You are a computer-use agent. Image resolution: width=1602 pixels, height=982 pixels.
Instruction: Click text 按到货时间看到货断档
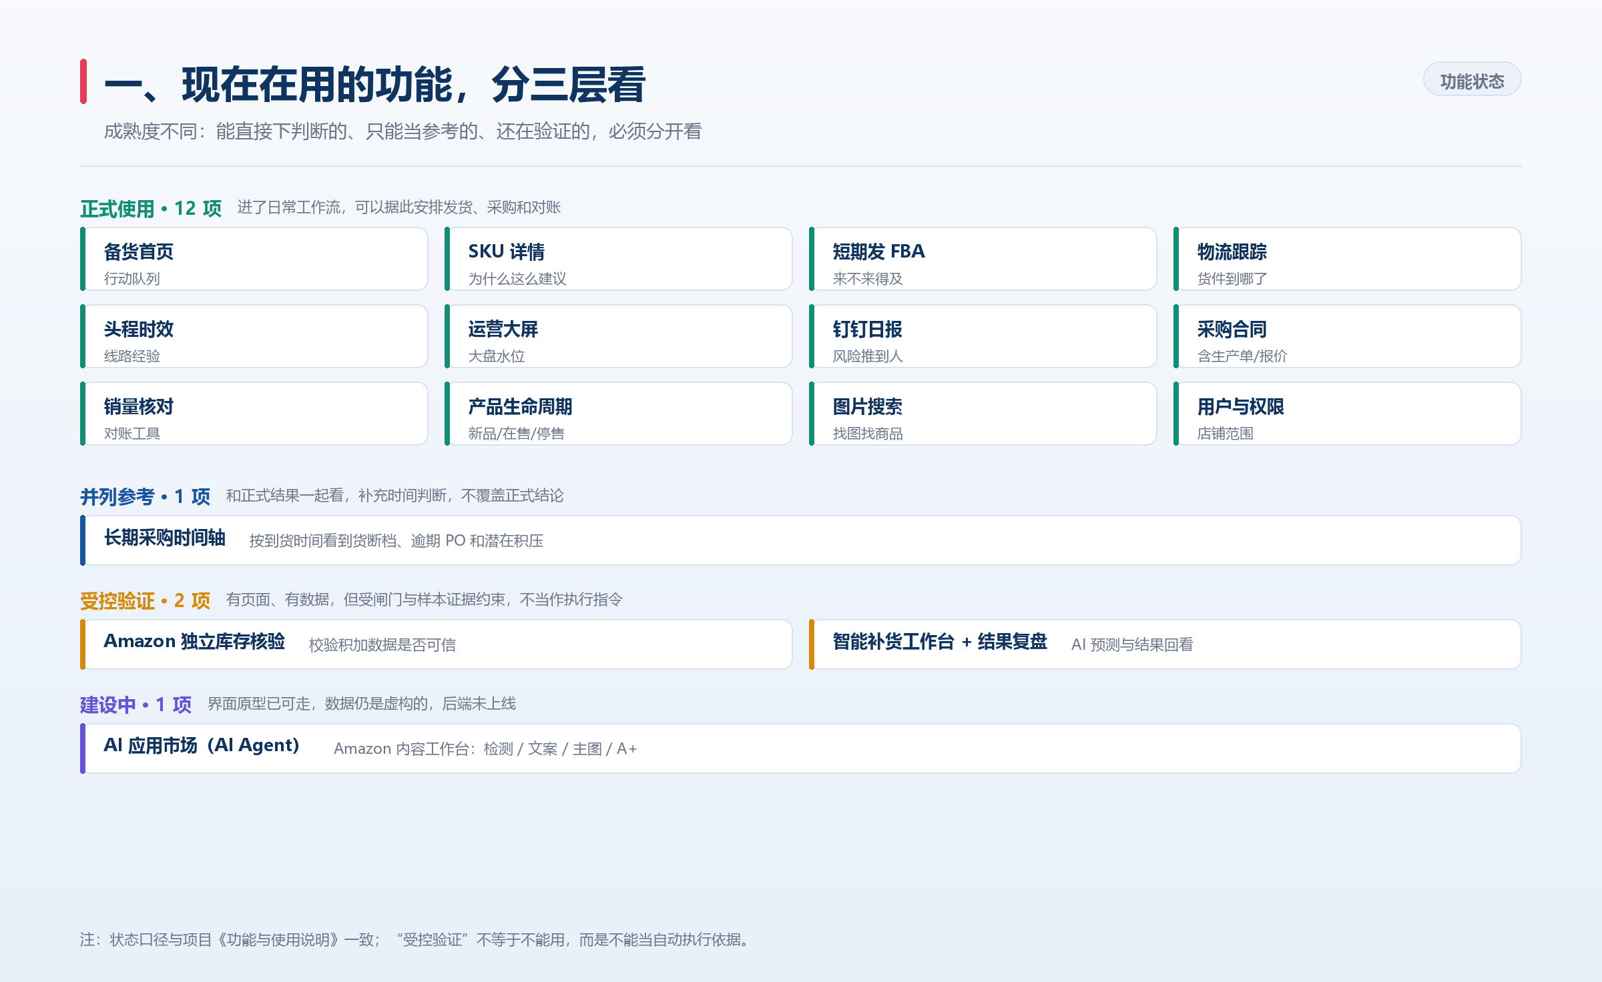[396, 541]
